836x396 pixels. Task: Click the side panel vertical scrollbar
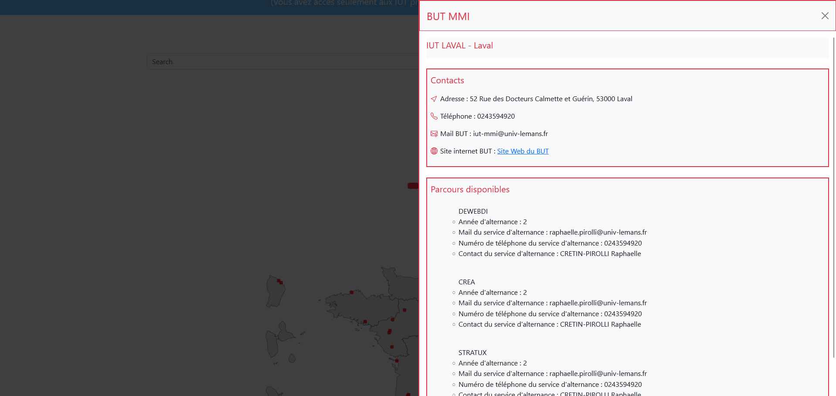[833, 196]
